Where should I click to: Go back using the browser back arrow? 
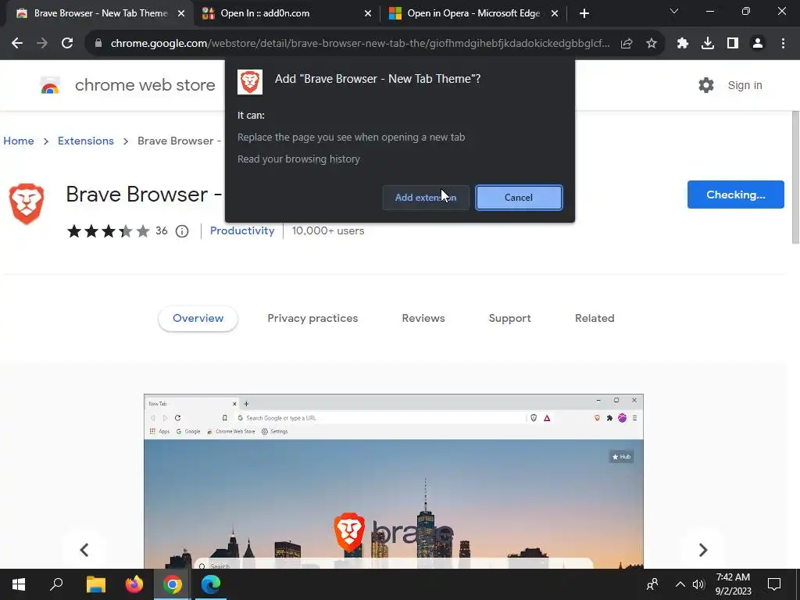coord(17,44)
